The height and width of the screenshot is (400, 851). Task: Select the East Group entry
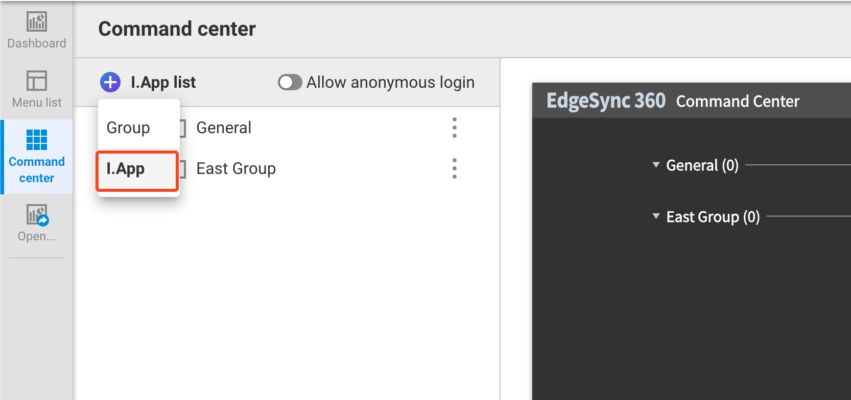[x=236, y=168]
